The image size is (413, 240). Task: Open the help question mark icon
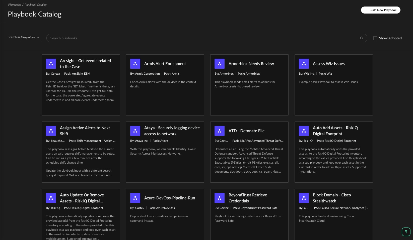pyautogui.click(x=406, y=232)
